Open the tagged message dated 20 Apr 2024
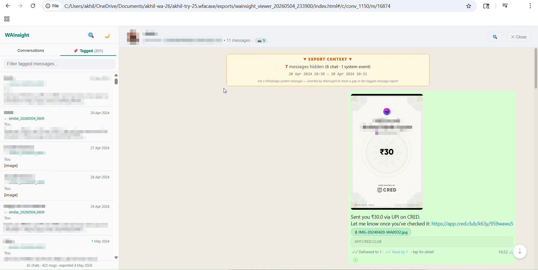 pos(57,124)
